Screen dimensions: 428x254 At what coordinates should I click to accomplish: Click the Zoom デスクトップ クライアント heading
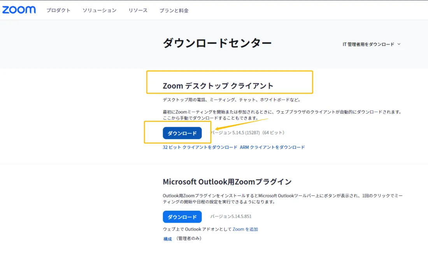218,86
